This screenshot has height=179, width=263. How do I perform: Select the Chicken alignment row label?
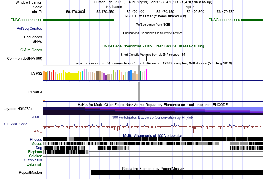click(35, 156)
